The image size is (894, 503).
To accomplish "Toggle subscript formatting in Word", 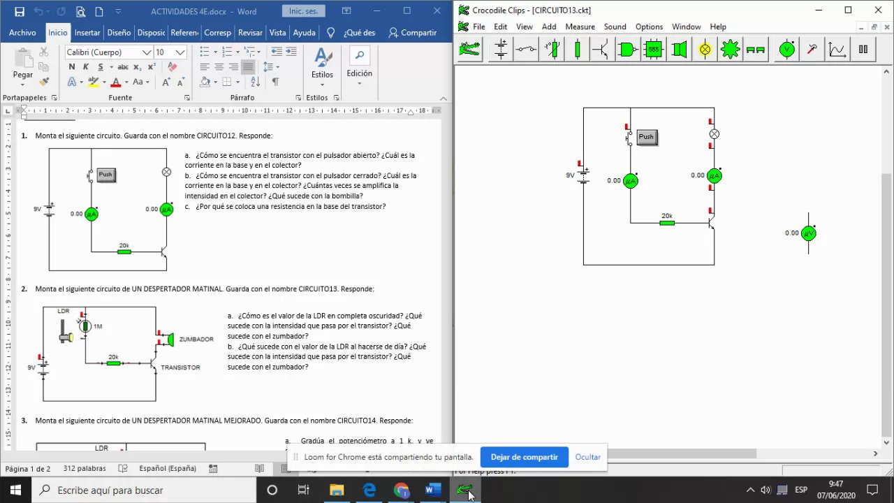I will [x=138, y=67].
